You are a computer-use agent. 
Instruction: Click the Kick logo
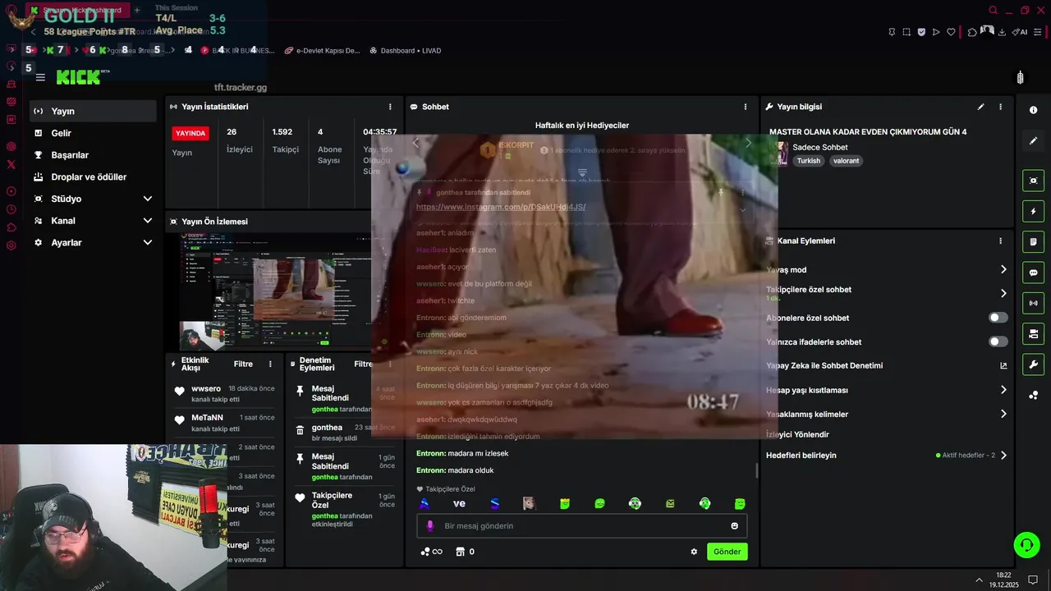coord(78,77)
